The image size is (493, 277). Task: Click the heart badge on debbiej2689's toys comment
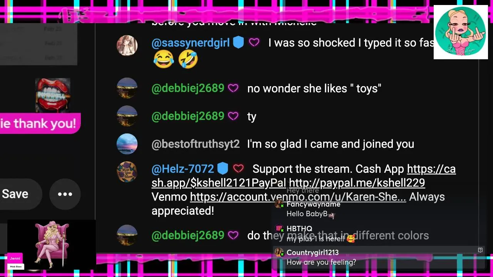click(x=233, y=88)
